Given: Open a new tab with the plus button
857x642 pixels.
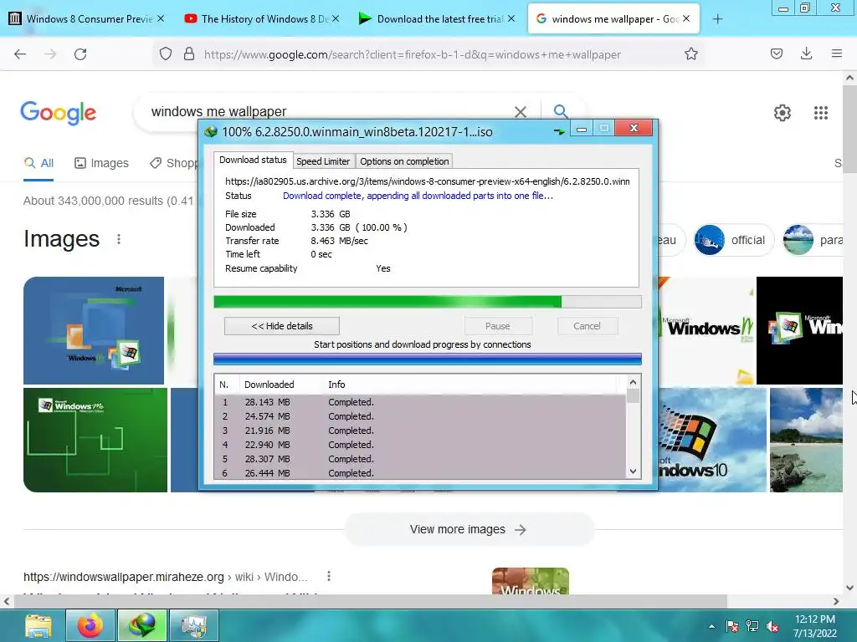Looking at the screenshot, I should (x=717, y=19).
